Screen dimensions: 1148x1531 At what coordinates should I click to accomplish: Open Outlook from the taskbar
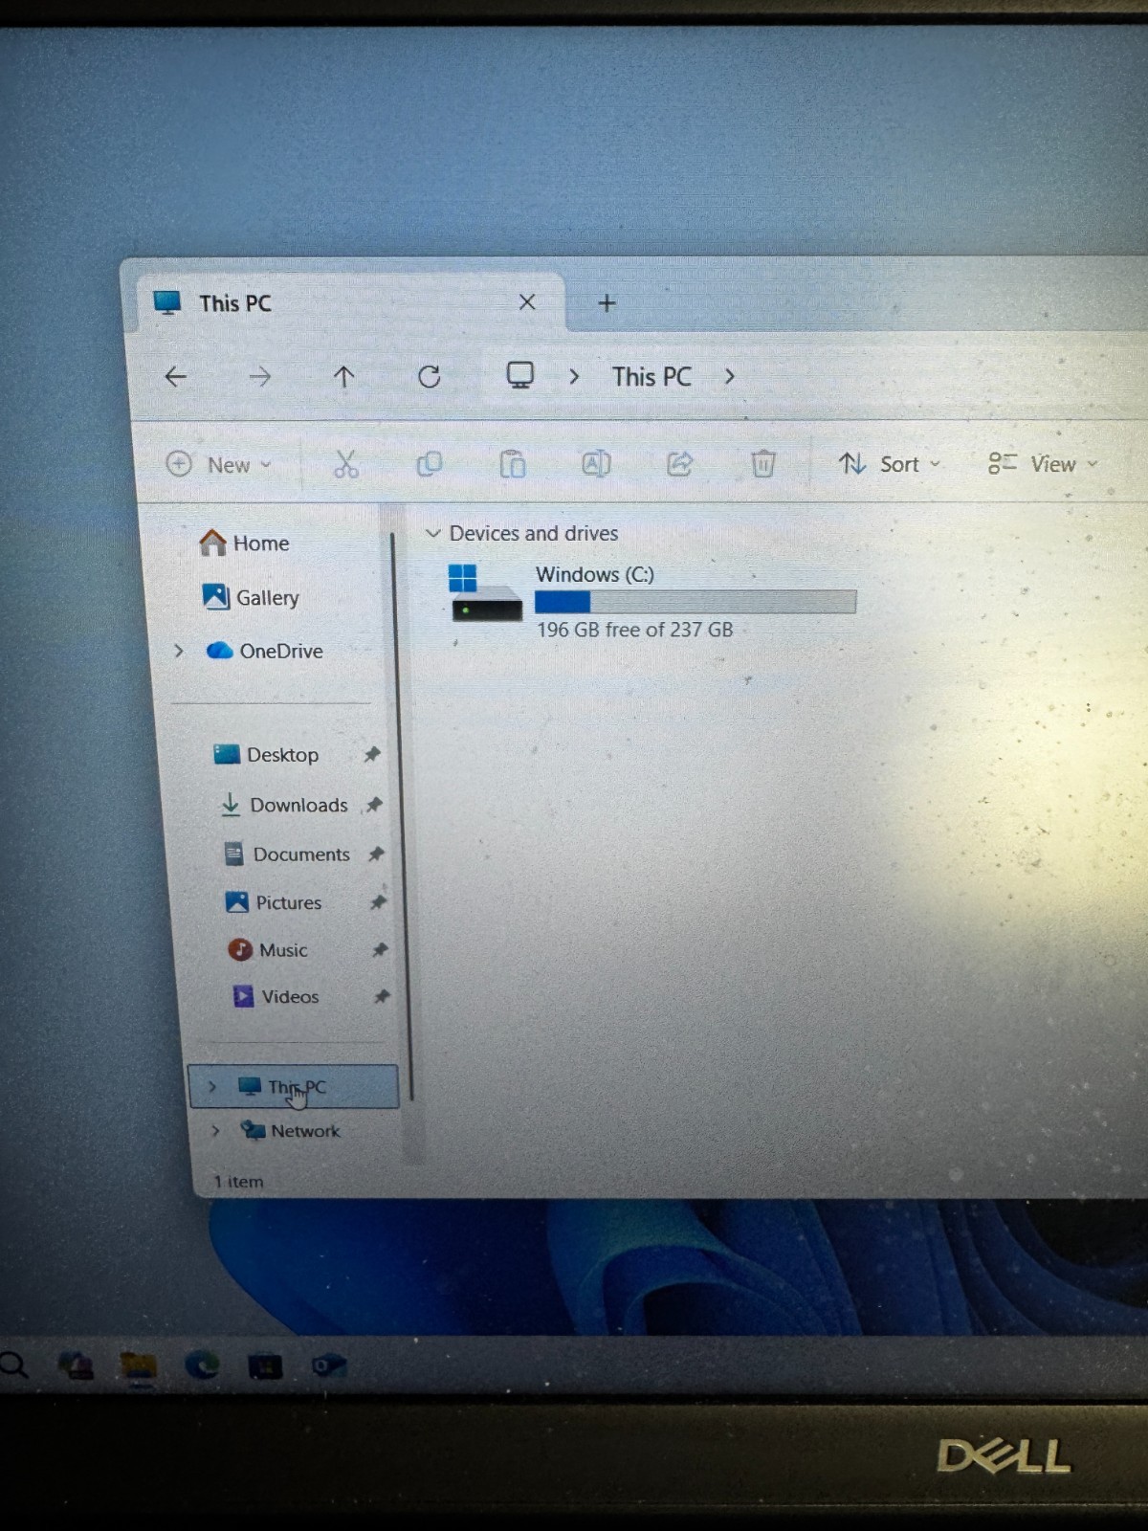coord(328,1365)
